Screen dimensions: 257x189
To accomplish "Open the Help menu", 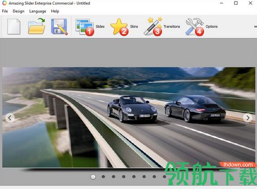I will click(x=55, y=11).
